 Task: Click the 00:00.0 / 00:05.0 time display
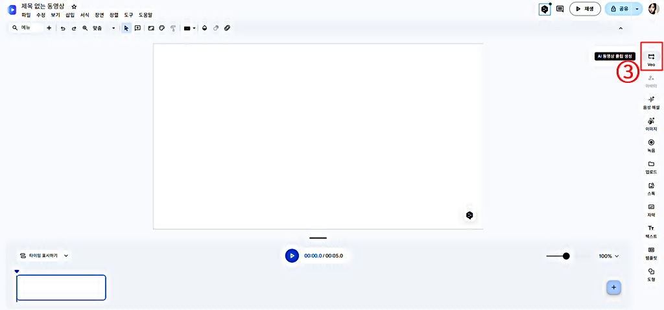(324, 256)
